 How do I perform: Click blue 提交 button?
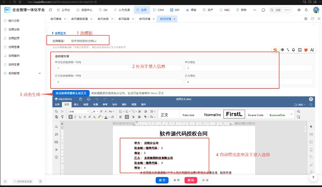pyautogui.click(x=162, y=180)
